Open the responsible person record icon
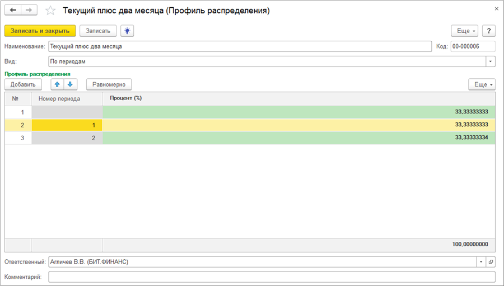The height and width of the screenshot is (286, 504). [491, 261]
